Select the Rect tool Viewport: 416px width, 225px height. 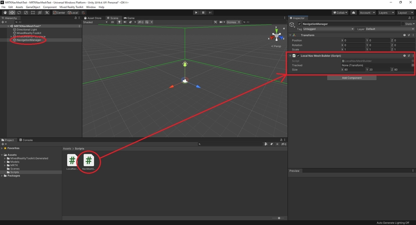(x=33, y=12)
